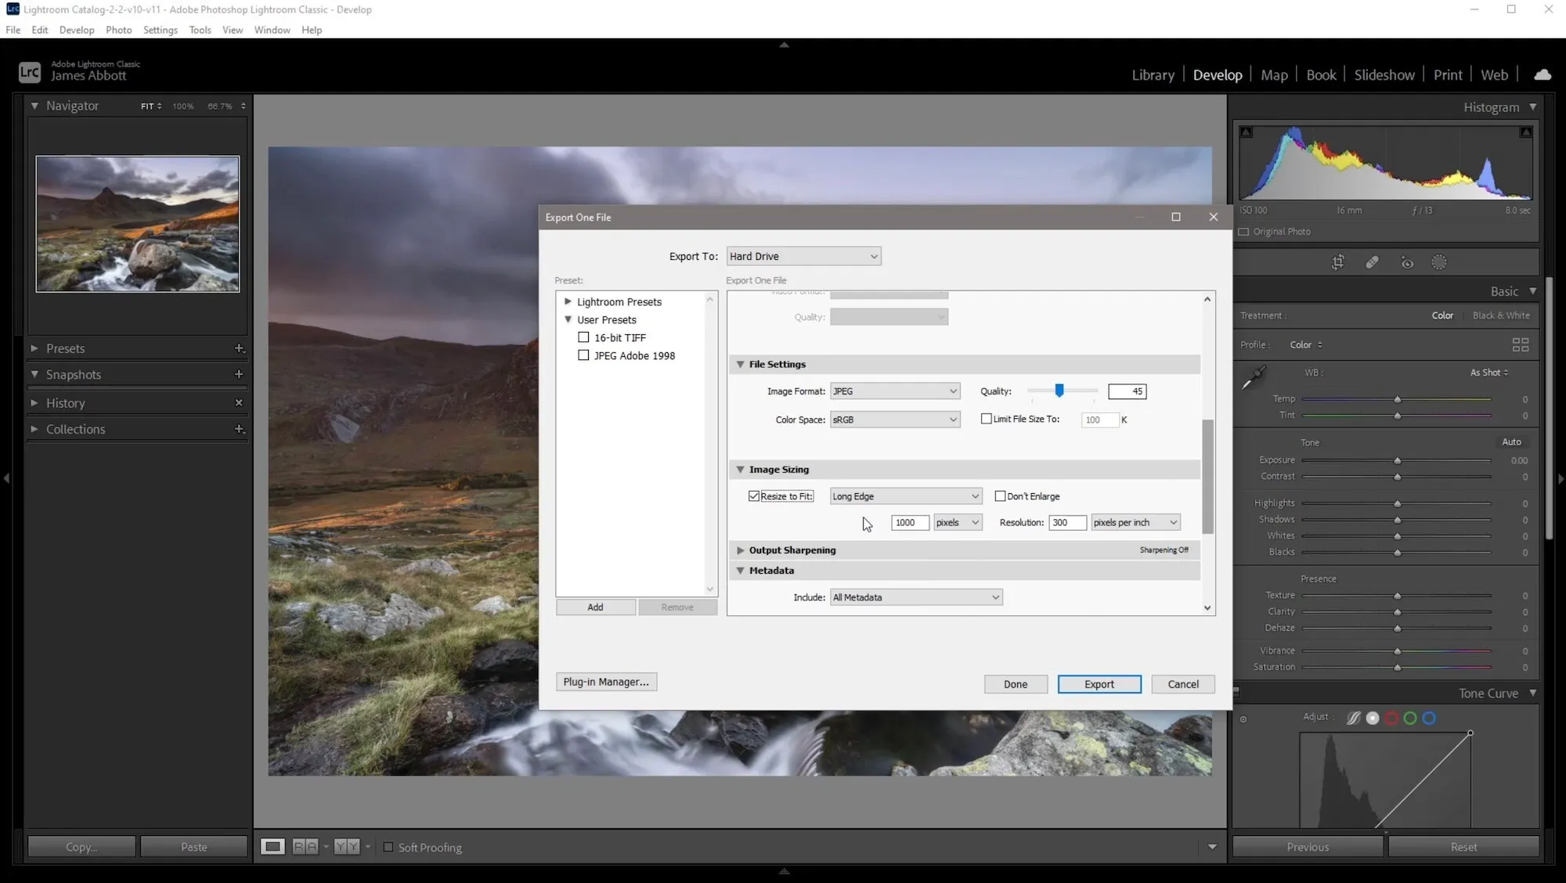Clear History with the X icon
The height and width of the screenshot is (883, 1566).
pos(239,402)
